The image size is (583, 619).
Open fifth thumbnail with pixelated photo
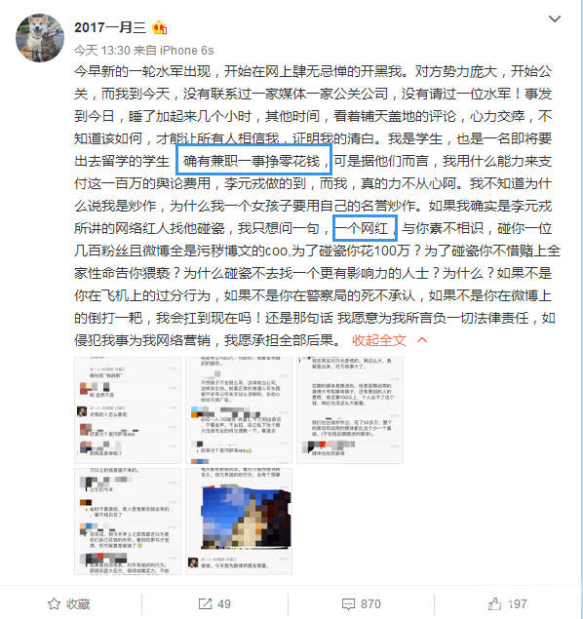[239, 522]
